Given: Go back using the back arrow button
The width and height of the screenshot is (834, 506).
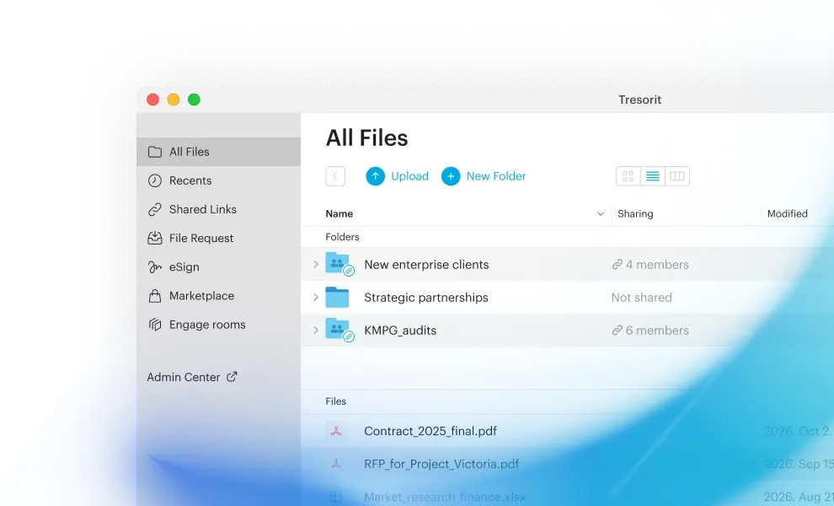Looking at the screenshot, I should tap(335, 176).
